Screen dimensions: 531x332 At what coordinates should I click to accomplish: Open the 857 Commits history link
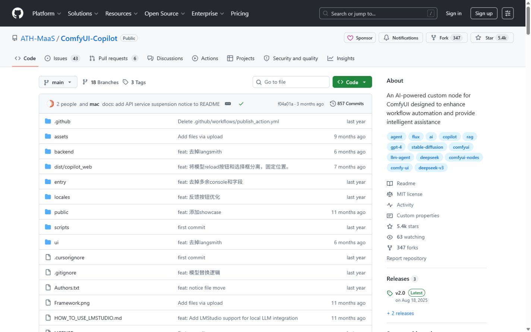pyautogui.click(x=347, y=104)
